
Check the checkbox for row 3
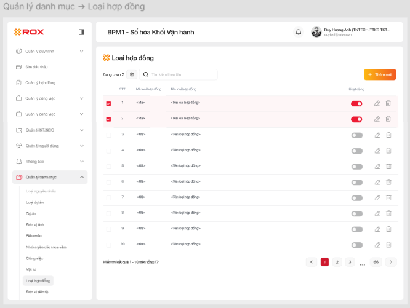coord(109,135)
